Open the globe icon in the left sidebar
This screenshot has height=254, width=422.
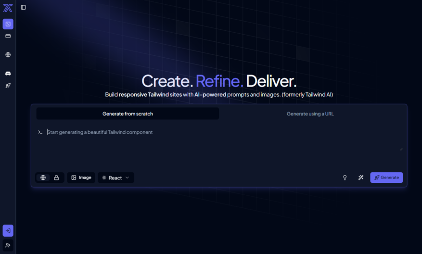(8, 55)
